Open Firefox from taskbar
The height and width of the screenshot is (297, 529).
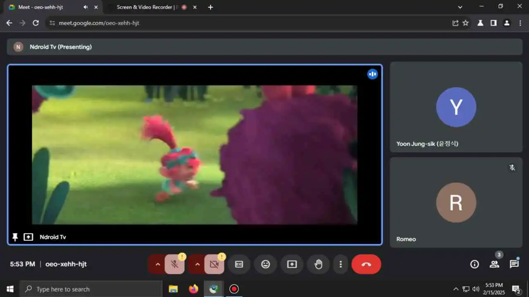(x=193, y=289)
